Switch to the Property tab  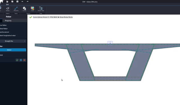8,21
